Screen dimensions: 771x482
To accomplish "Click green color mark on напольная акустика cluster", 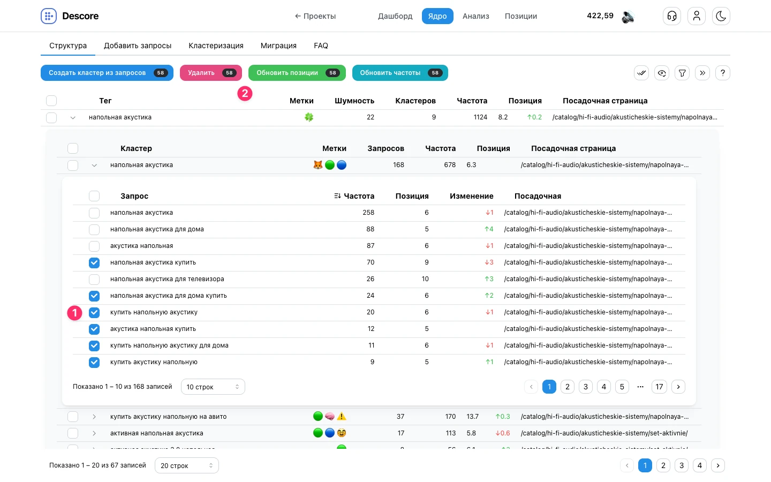I will 330,165.
